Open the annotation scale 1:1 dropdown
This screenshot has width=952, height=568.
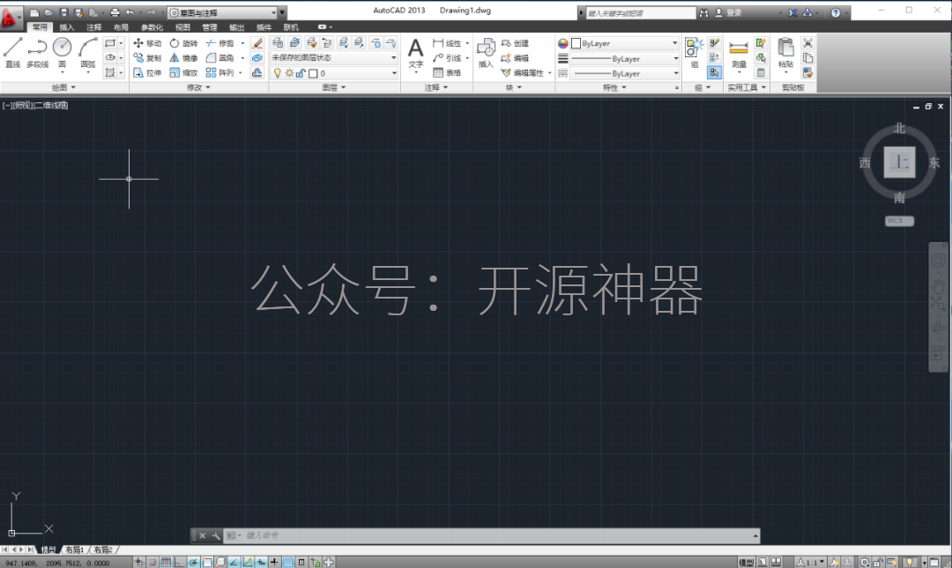click(812, 562)
